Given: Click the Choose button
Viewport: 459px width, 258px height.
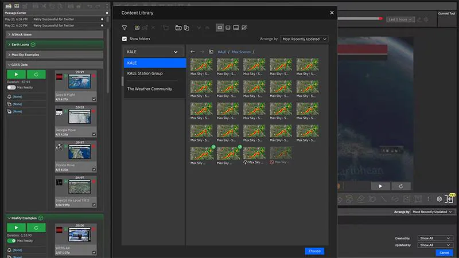Looking at the screenshot, I should [314, 251].
